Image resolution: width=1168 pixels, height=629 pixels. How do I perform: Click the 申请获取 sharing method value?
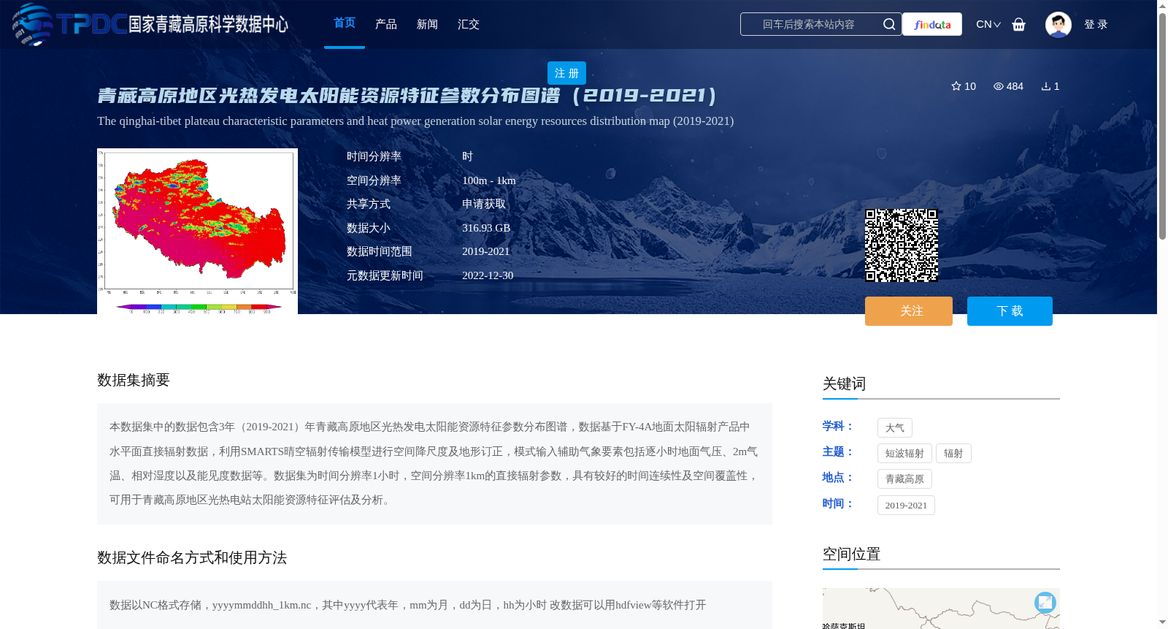click(x=484, y=204)
